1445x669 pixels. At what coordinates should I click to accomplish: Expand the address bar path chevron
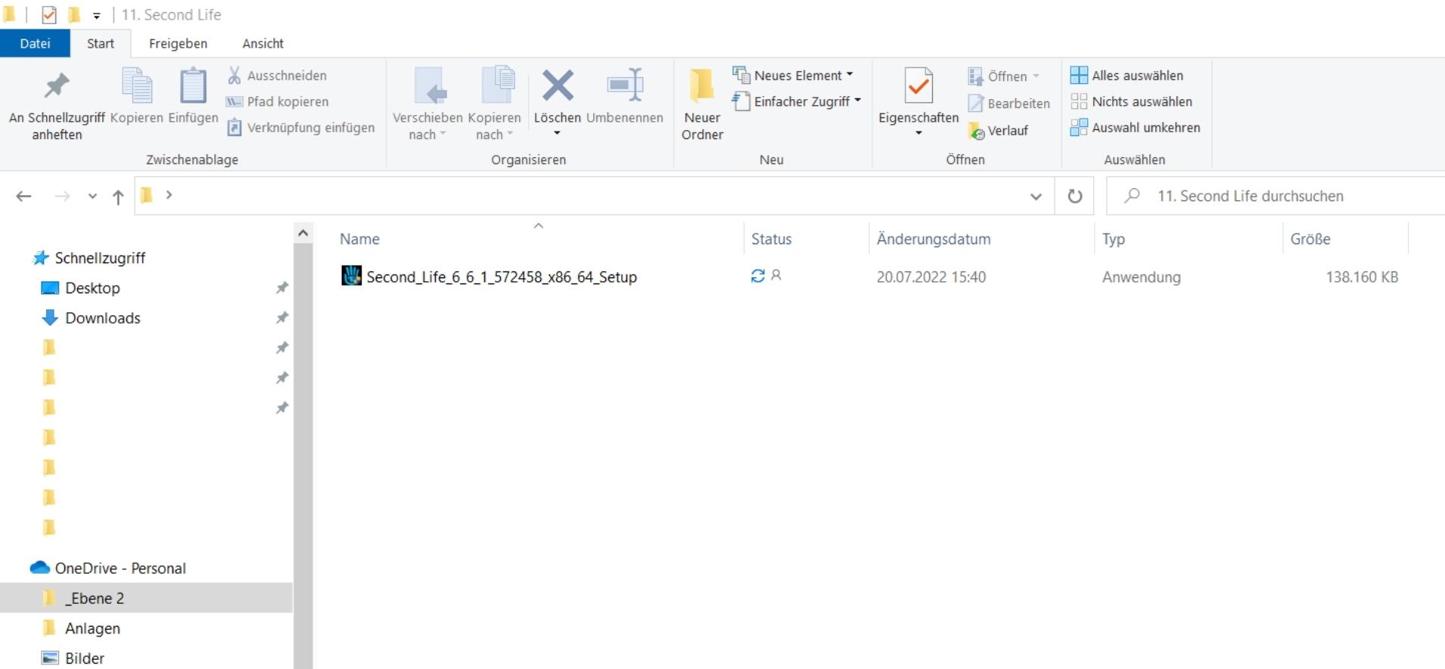(x=169, y=195)
